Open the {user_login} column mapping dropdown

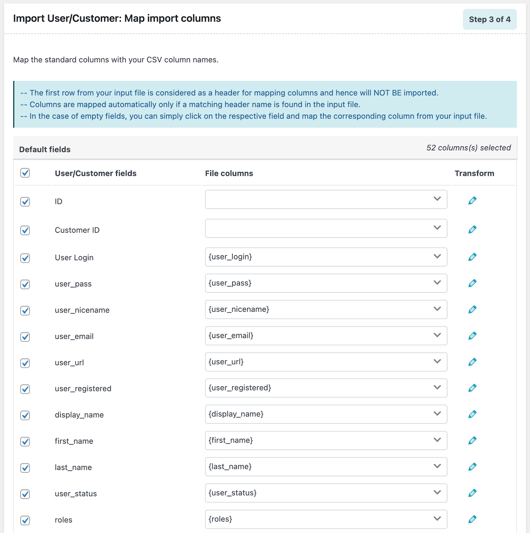point(326,257)
